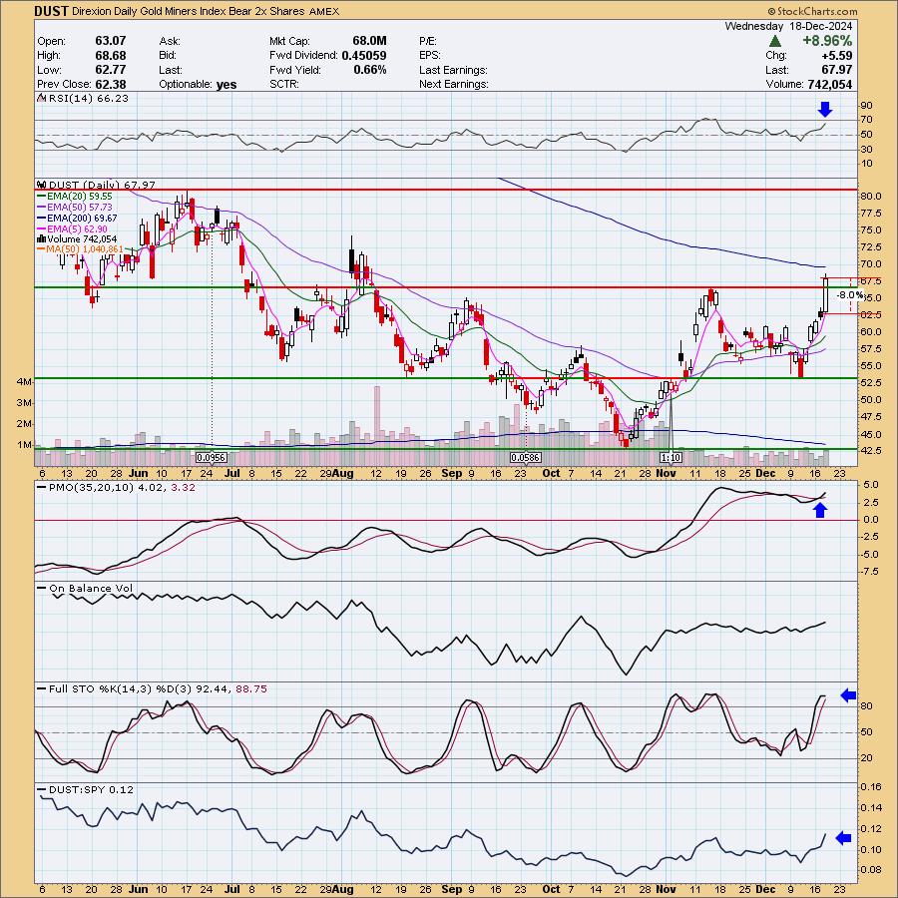Click the Prev Close value 62.38
Screen dimensions: 898x898
(111, 84)
